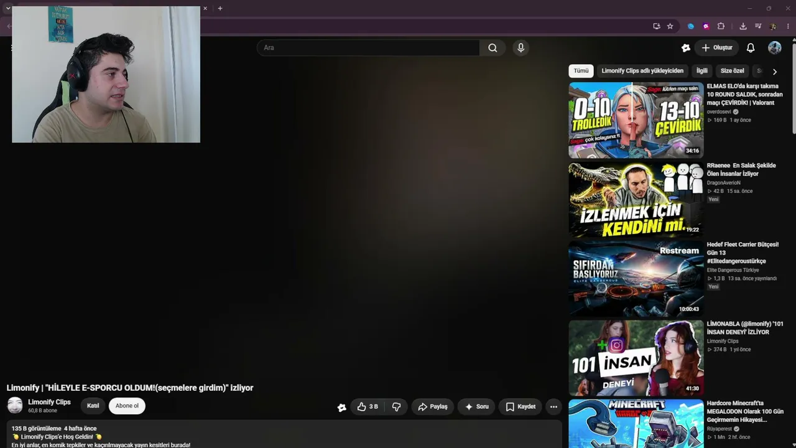The image size is (796, 448).
Task: Click the Oluştur create button
Action: click(716, 48)
